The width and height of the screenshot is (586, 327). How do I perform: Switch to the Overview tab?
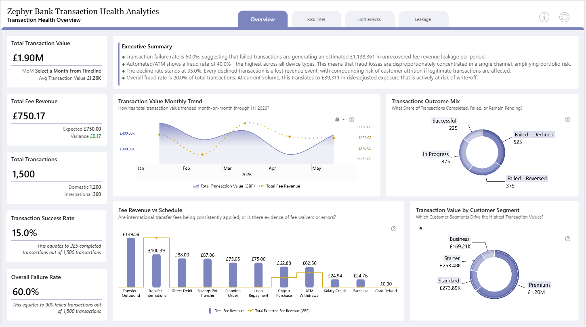(263, 19)
